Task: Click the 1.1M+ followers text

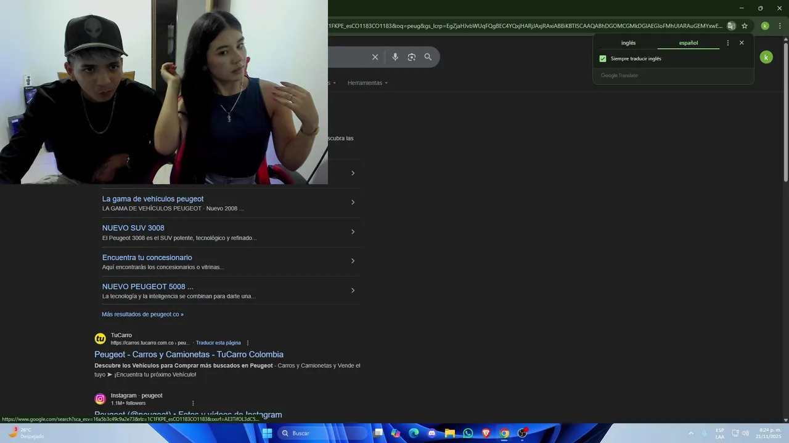Action: point(128,404)
